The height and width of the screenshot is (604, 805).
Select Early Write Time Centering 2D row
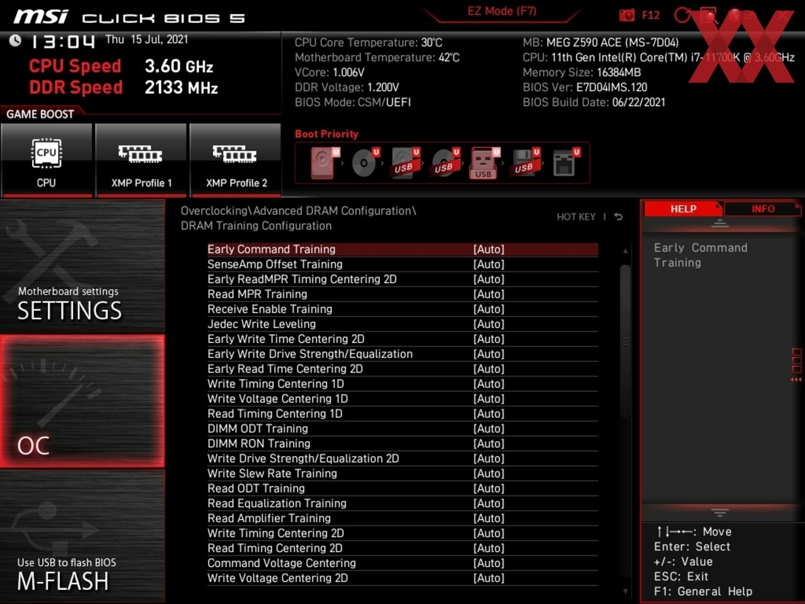point(402,339)
